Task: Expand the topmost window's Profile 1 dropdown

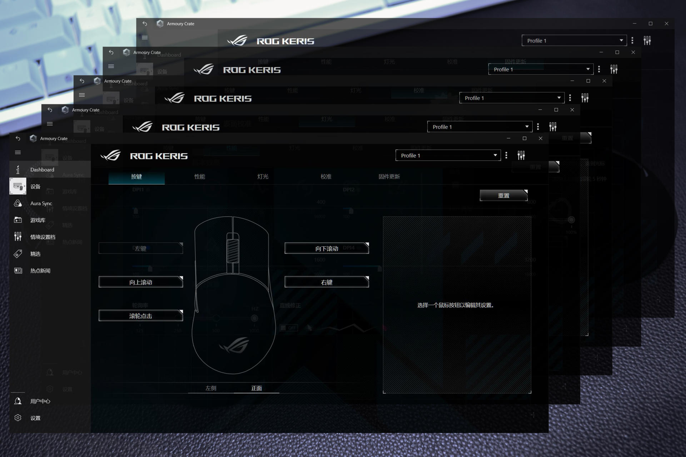Action: (574, 41)
